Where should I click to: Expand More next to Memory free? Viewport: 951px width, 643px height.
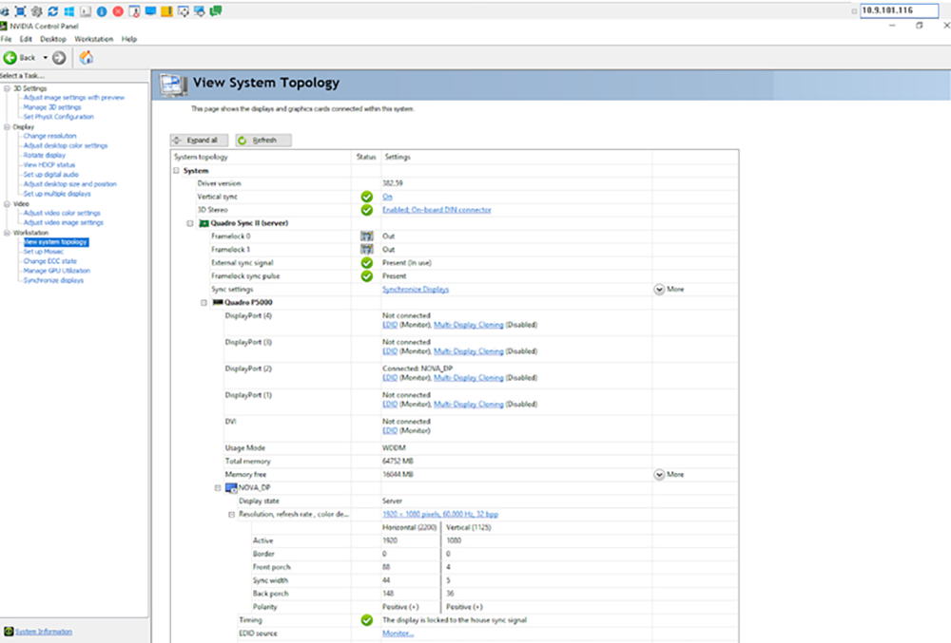click(669, 475)
